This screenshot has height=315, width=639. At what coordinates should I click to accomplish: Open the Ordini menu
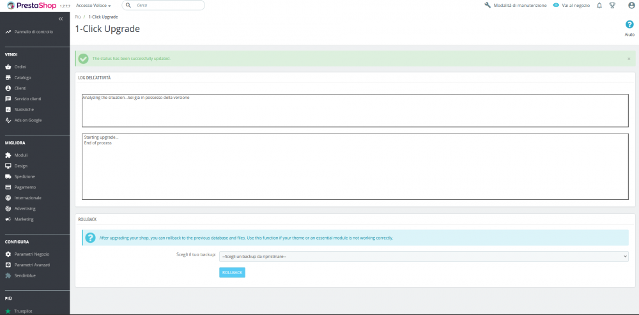pos(20,67)
